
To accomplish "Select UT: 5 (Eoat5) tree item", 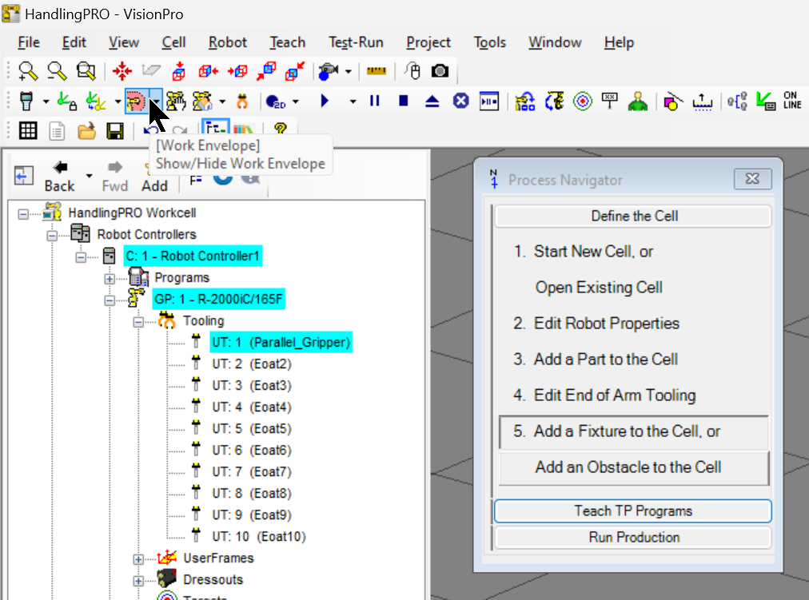I will pos(252,429).
